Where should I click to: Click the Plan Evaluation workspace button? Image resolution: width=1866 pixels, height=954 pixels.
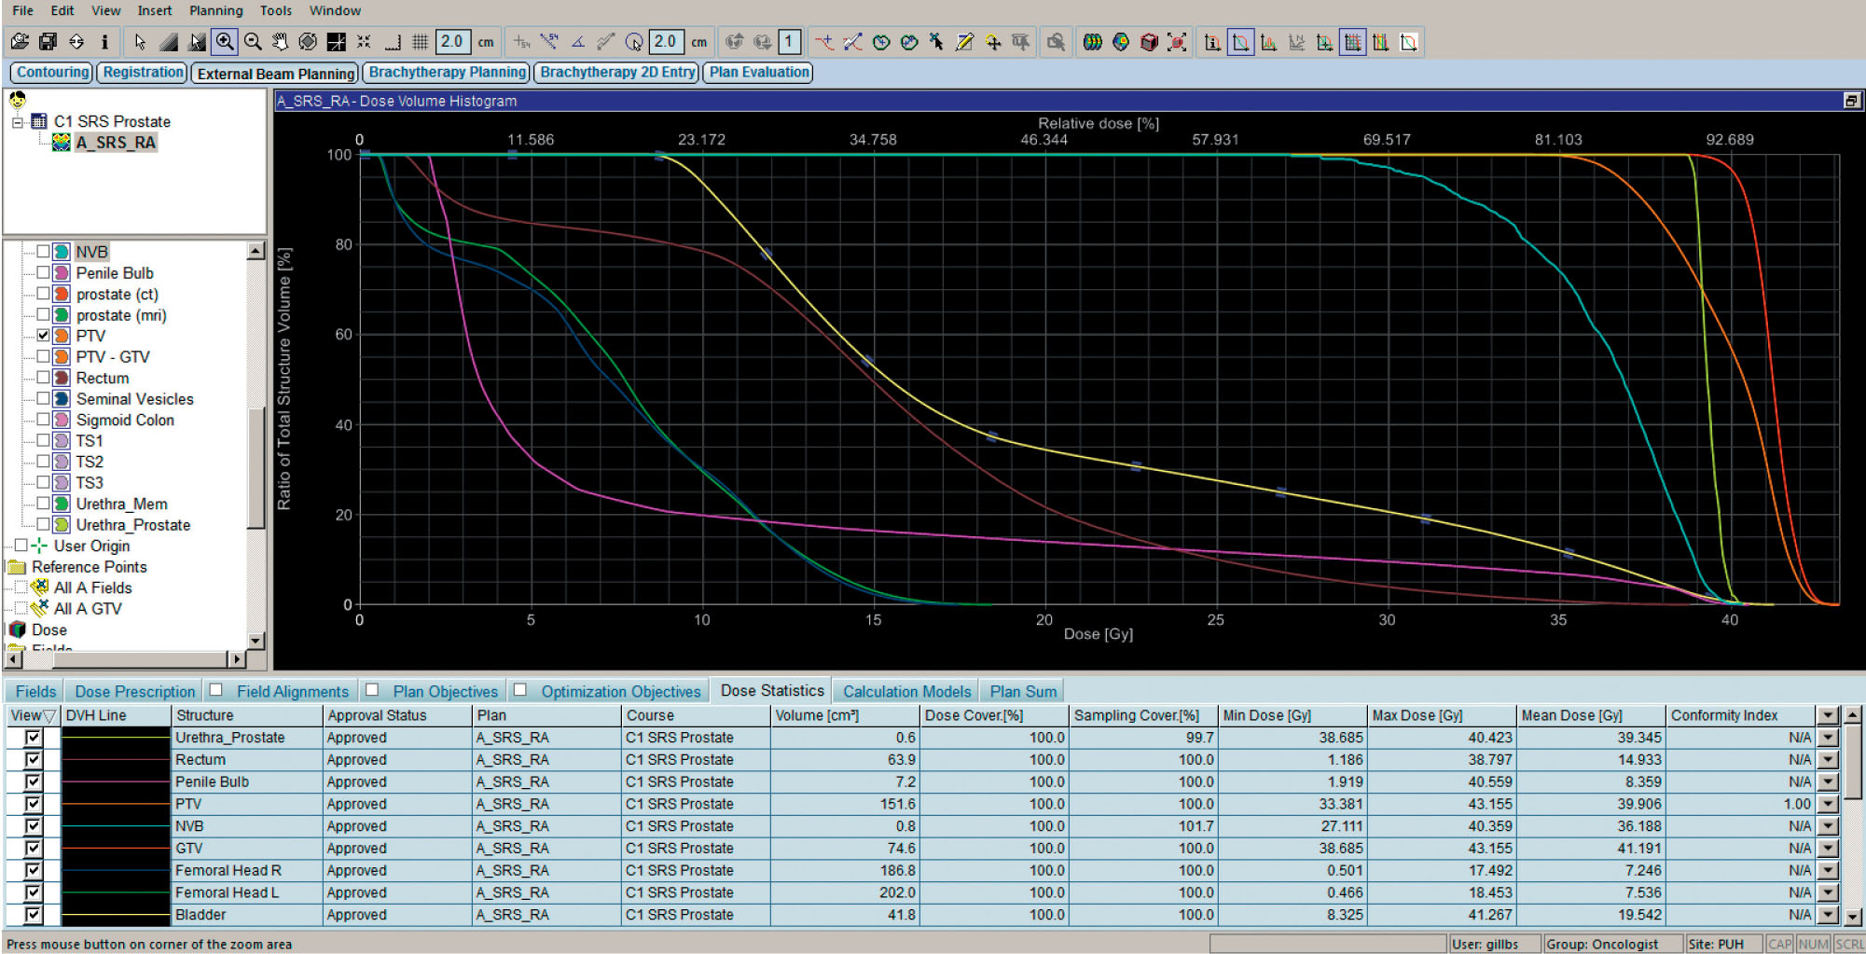pos(759,72)
